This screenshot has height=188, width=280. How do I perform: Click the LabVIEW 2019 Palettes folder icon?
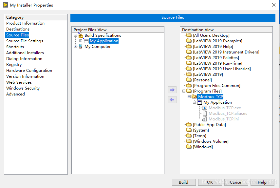pyautogui.click(x=189, y=58)
